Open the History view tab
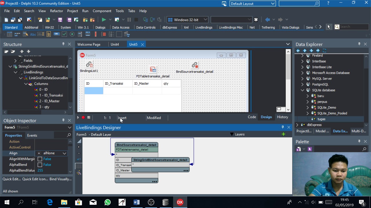The image size is (371, 208). (282, 117)
